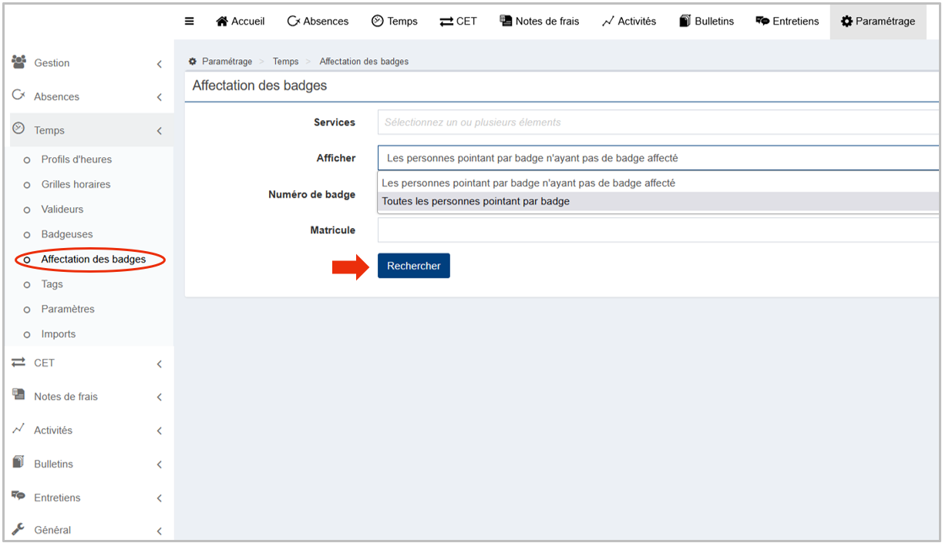
Task: Click the Notes de frais sidebar icon
Action: pos(19,395)
